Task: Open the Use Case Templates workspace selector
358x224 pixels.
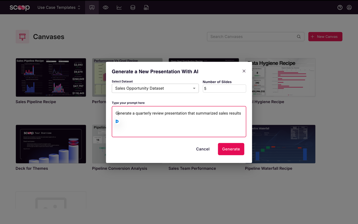Action: coord(59,7)
